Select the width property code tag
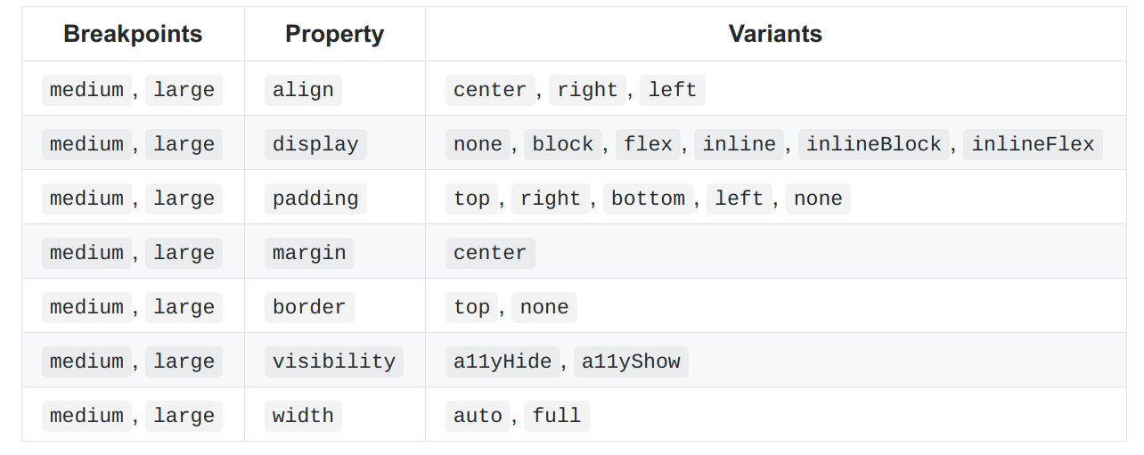 click(303, 416)
